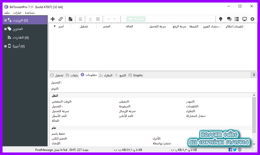The height and width of the screenshot is (155, 260).
Task: Sort by سرعة التحميل column header
Action: click(157, 26)
